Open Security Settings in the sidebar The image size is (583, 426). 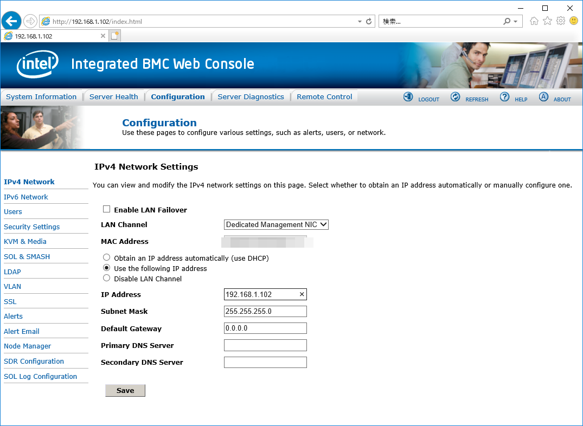click(31, 227)
